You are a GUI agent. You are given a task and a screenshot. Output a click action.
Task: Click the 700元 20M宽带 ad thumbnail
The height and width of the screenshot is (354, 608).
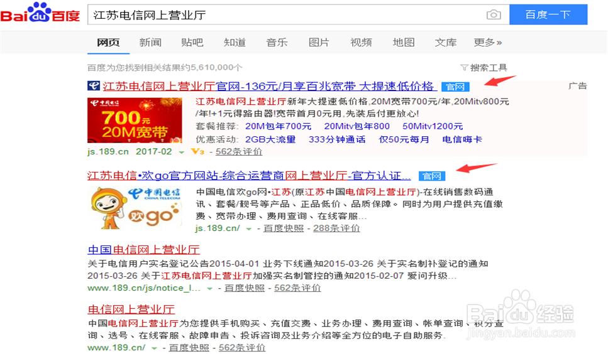[x=135, y=121]
